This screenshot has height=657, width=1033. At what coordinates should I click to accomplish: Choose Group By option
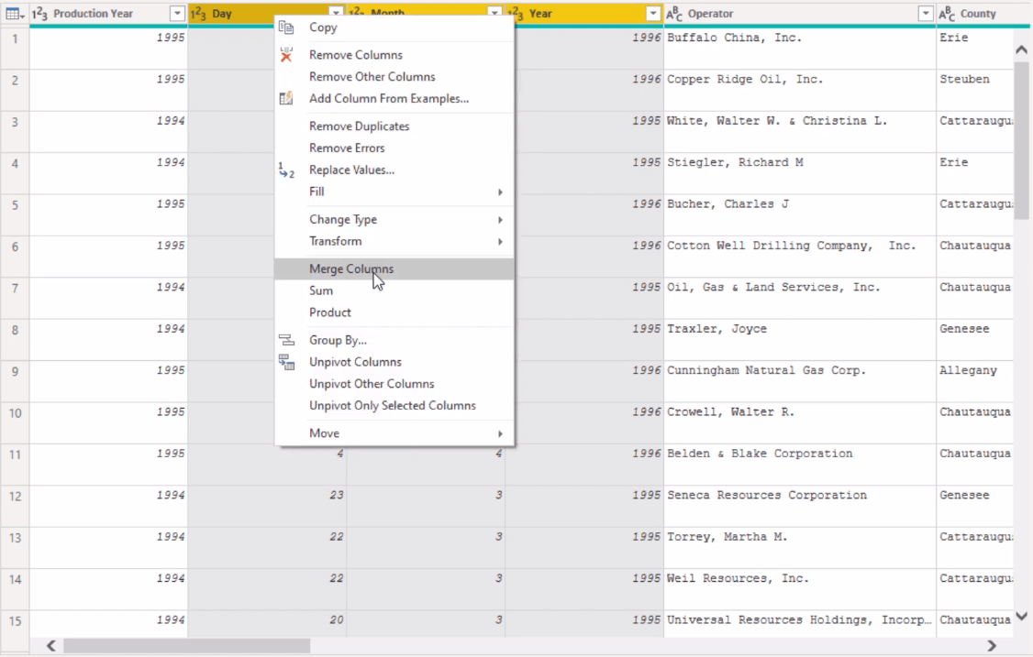point(394,340)
